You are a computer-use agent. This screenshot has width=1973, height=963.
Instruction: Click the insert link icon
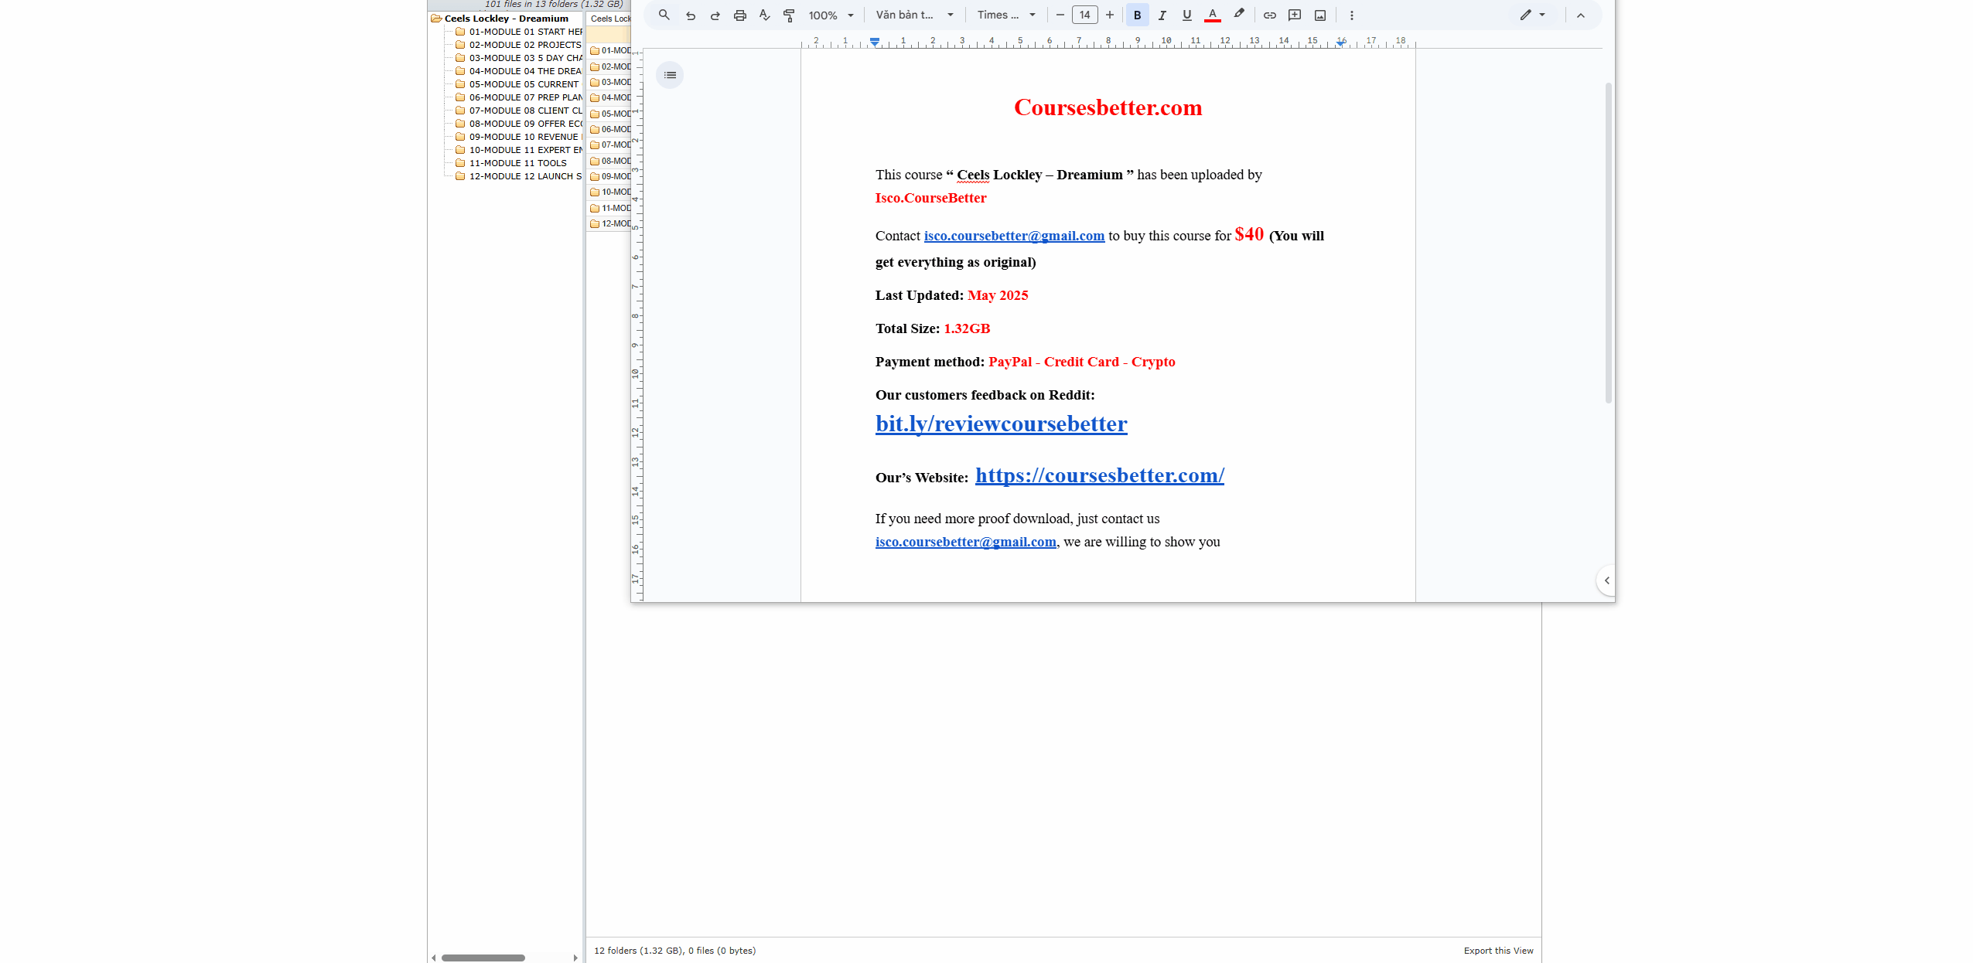pos(1269,15)
